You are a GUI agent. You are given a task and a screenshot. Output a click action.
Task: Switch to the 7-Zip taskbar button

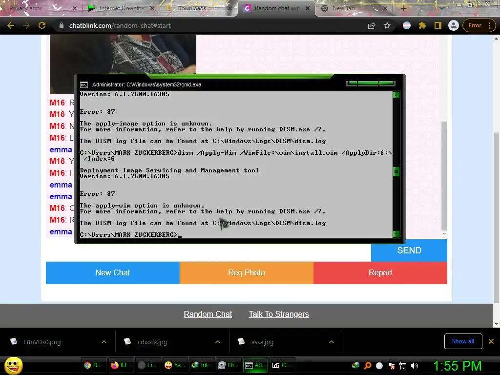[282, 365]
